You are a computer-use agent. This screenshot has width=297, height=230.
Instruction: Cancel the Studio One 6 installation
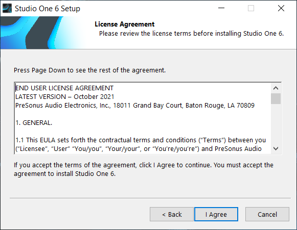click(267, 214)
